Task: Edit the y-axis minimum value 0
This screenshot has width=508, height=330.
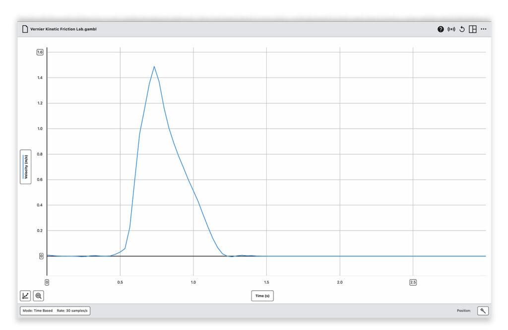Action: point(41,256)
